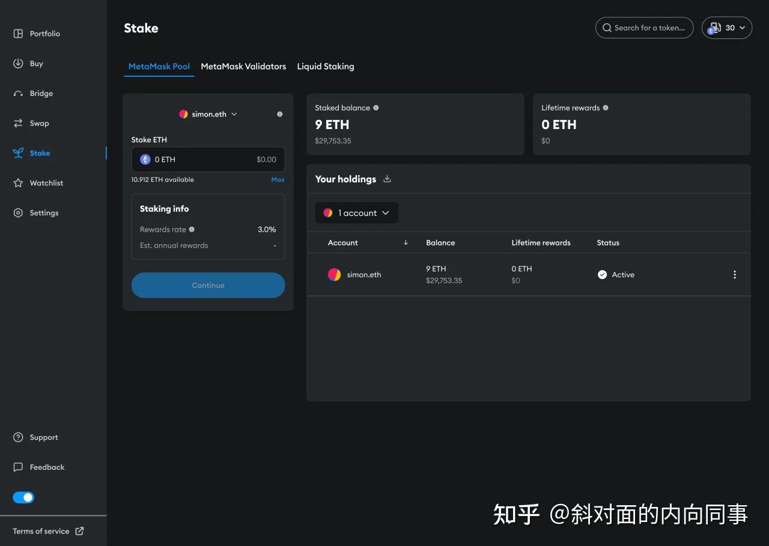Switch to MetaMask Pool tab
Image resolution: width=769 pixels, height=546 pixels.
click(x=159, y=67)
